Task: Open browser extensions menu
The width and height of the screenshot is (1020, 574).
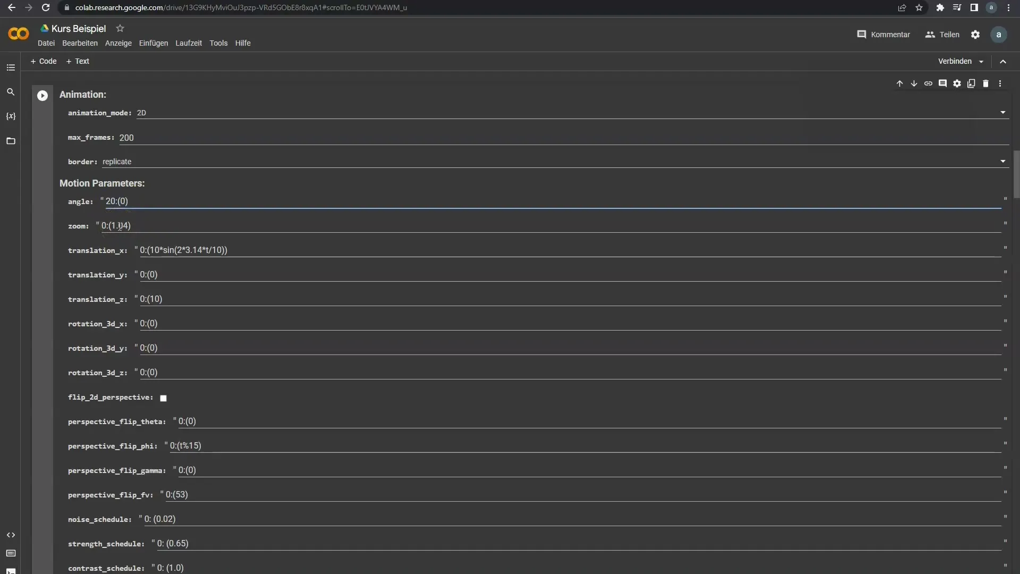Action: pyautogui.click(x=940, y=7)
